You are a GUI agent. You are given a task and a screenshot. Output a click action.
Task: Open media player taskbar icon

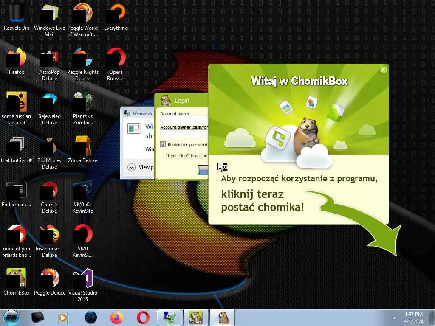point(63,318)
